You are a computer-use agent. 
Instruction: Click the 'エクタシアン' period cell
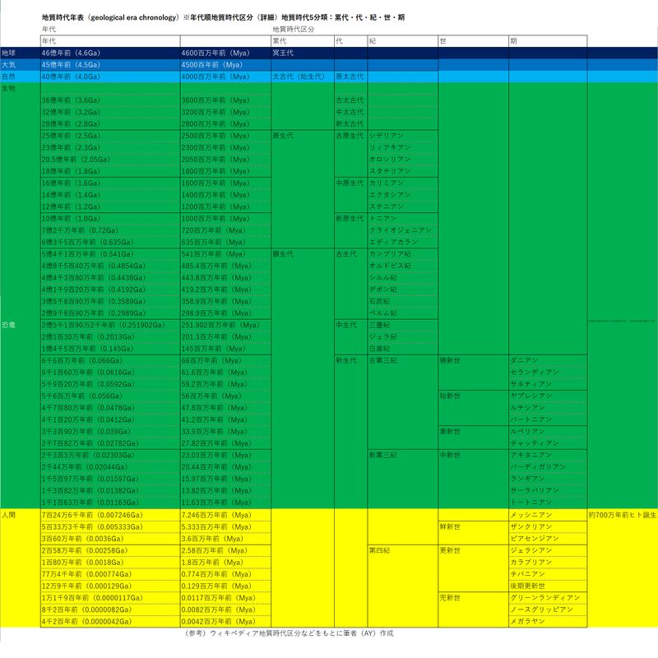390,195
